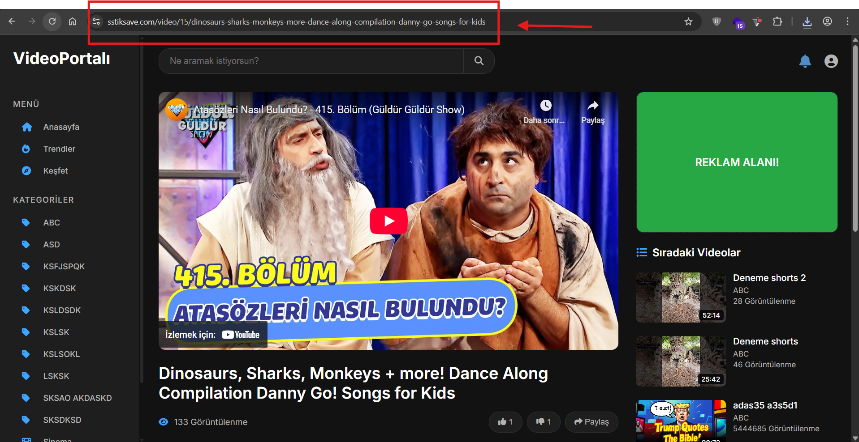
Task: Open the extension with badge 15
Action: point(738,22)
